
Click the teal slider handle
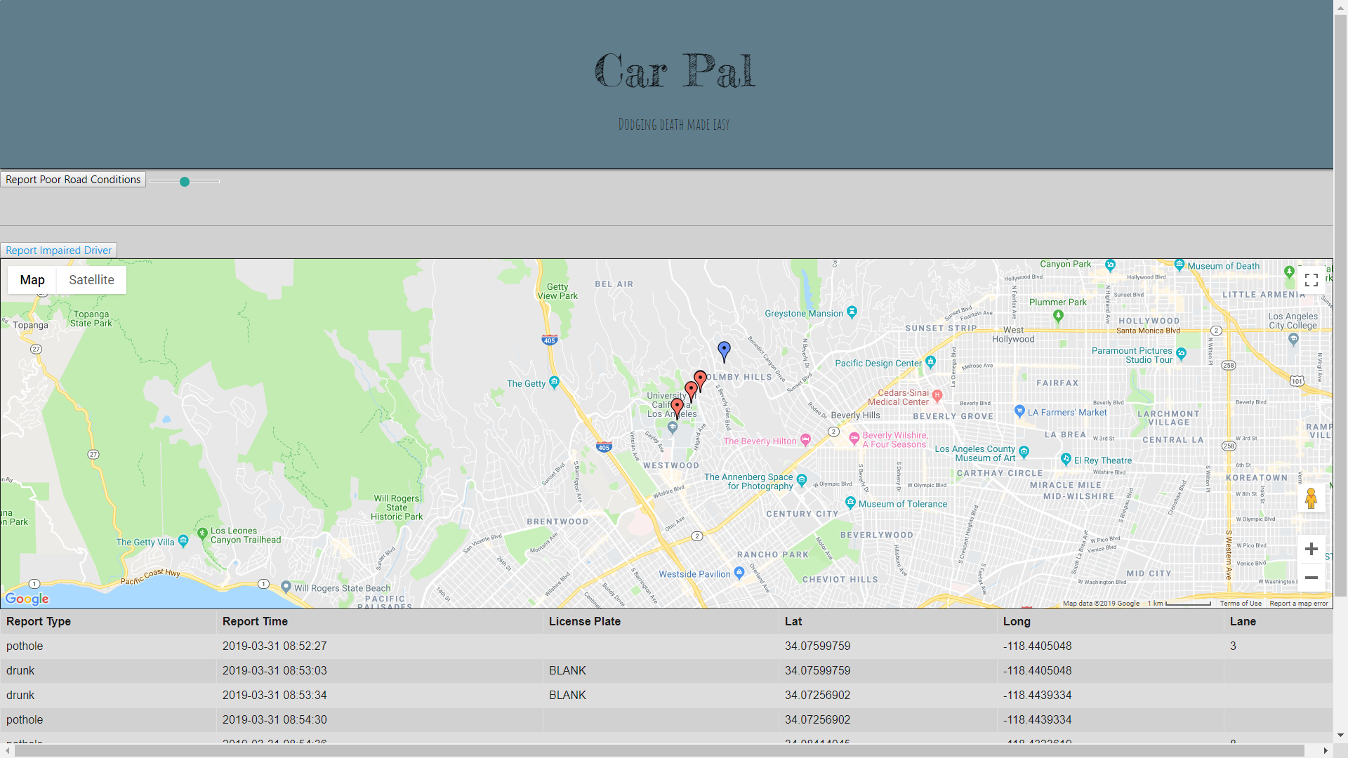point(185,182)
